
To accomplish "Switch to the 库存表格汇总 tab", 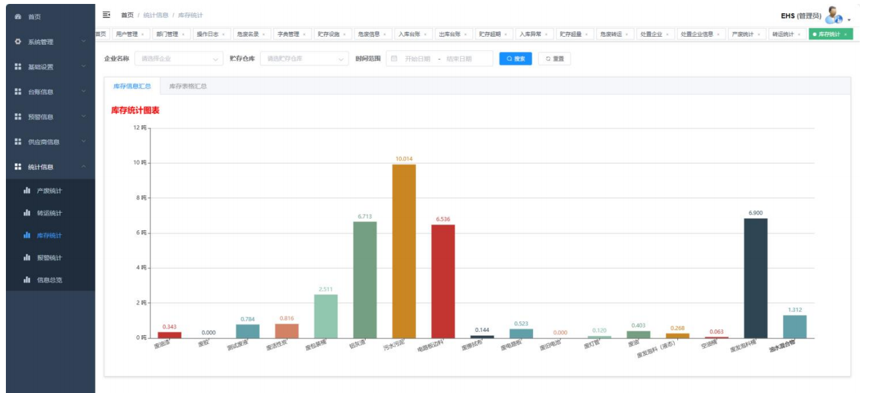I will pos(188,86).
